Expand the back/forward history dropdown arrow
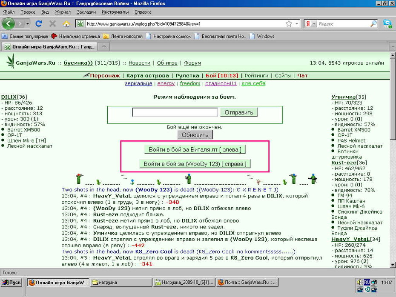This screenshot has height=297, width=396. (27, 24)
